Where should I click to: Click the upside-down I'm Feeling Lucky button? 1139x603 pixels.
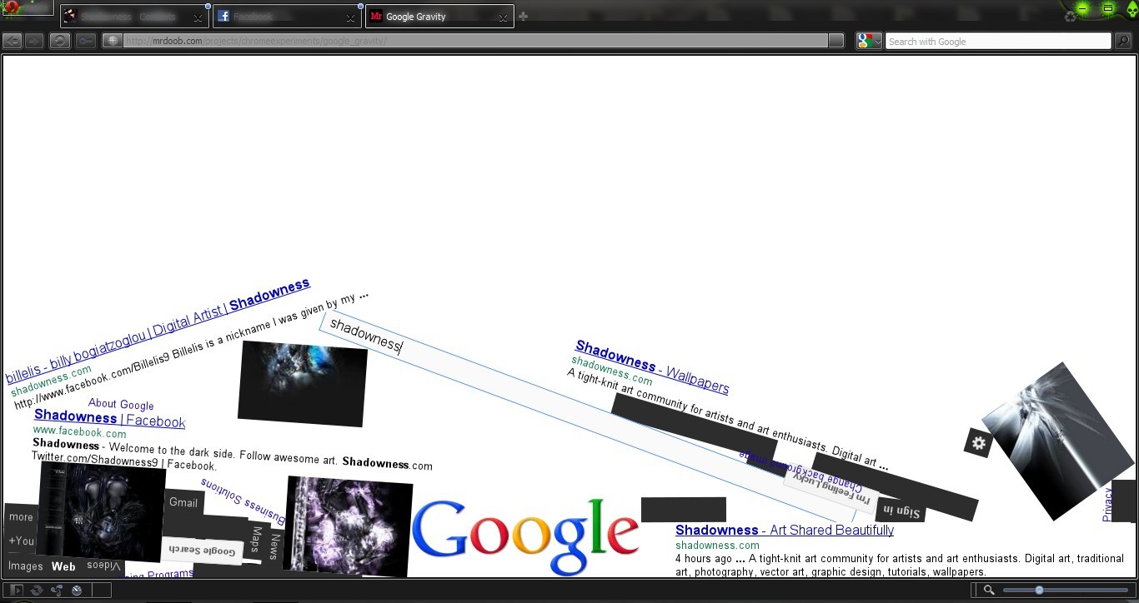pyautogui.click(x=830, y=491)
